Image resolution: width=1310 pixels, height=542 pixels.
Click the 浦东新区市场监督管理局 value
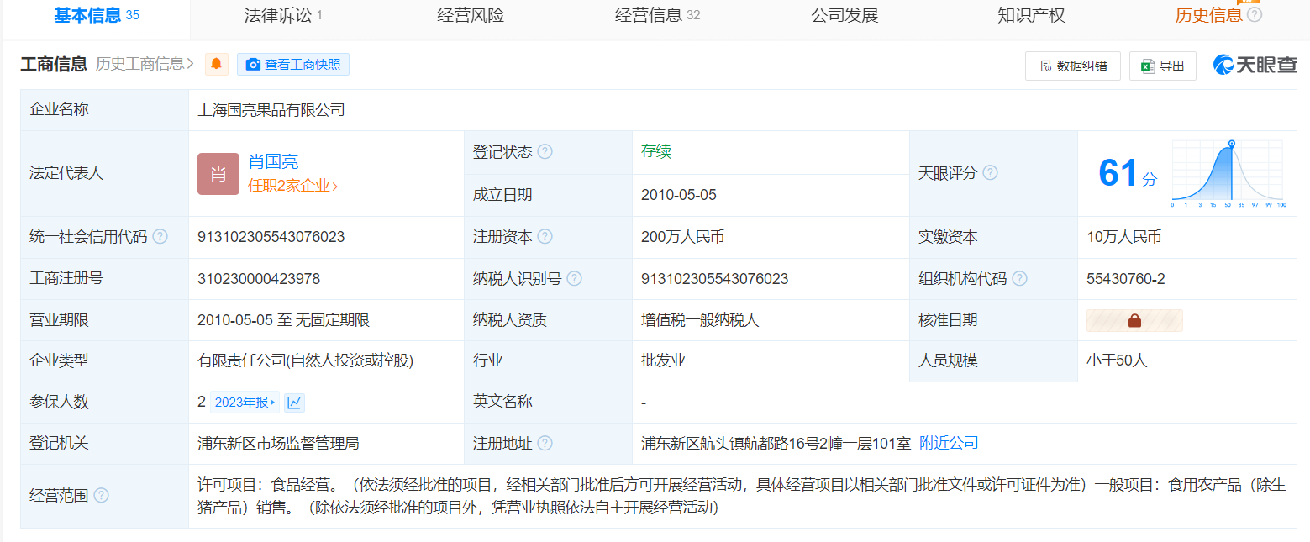[278, 443]
